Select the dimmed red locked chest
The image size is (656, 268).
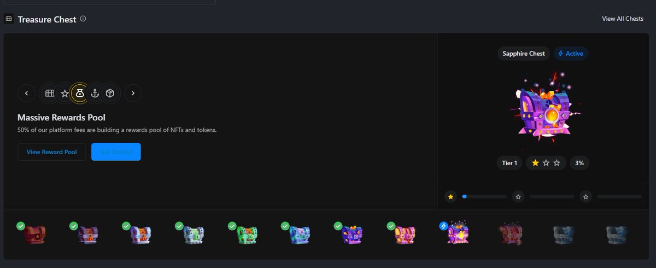510,234
